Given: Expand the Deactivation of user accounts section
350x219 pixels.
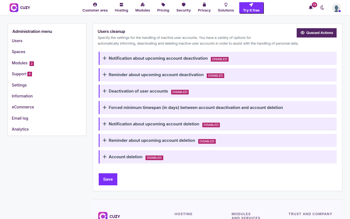Looking at the screenshot, I should coord(218,91).
